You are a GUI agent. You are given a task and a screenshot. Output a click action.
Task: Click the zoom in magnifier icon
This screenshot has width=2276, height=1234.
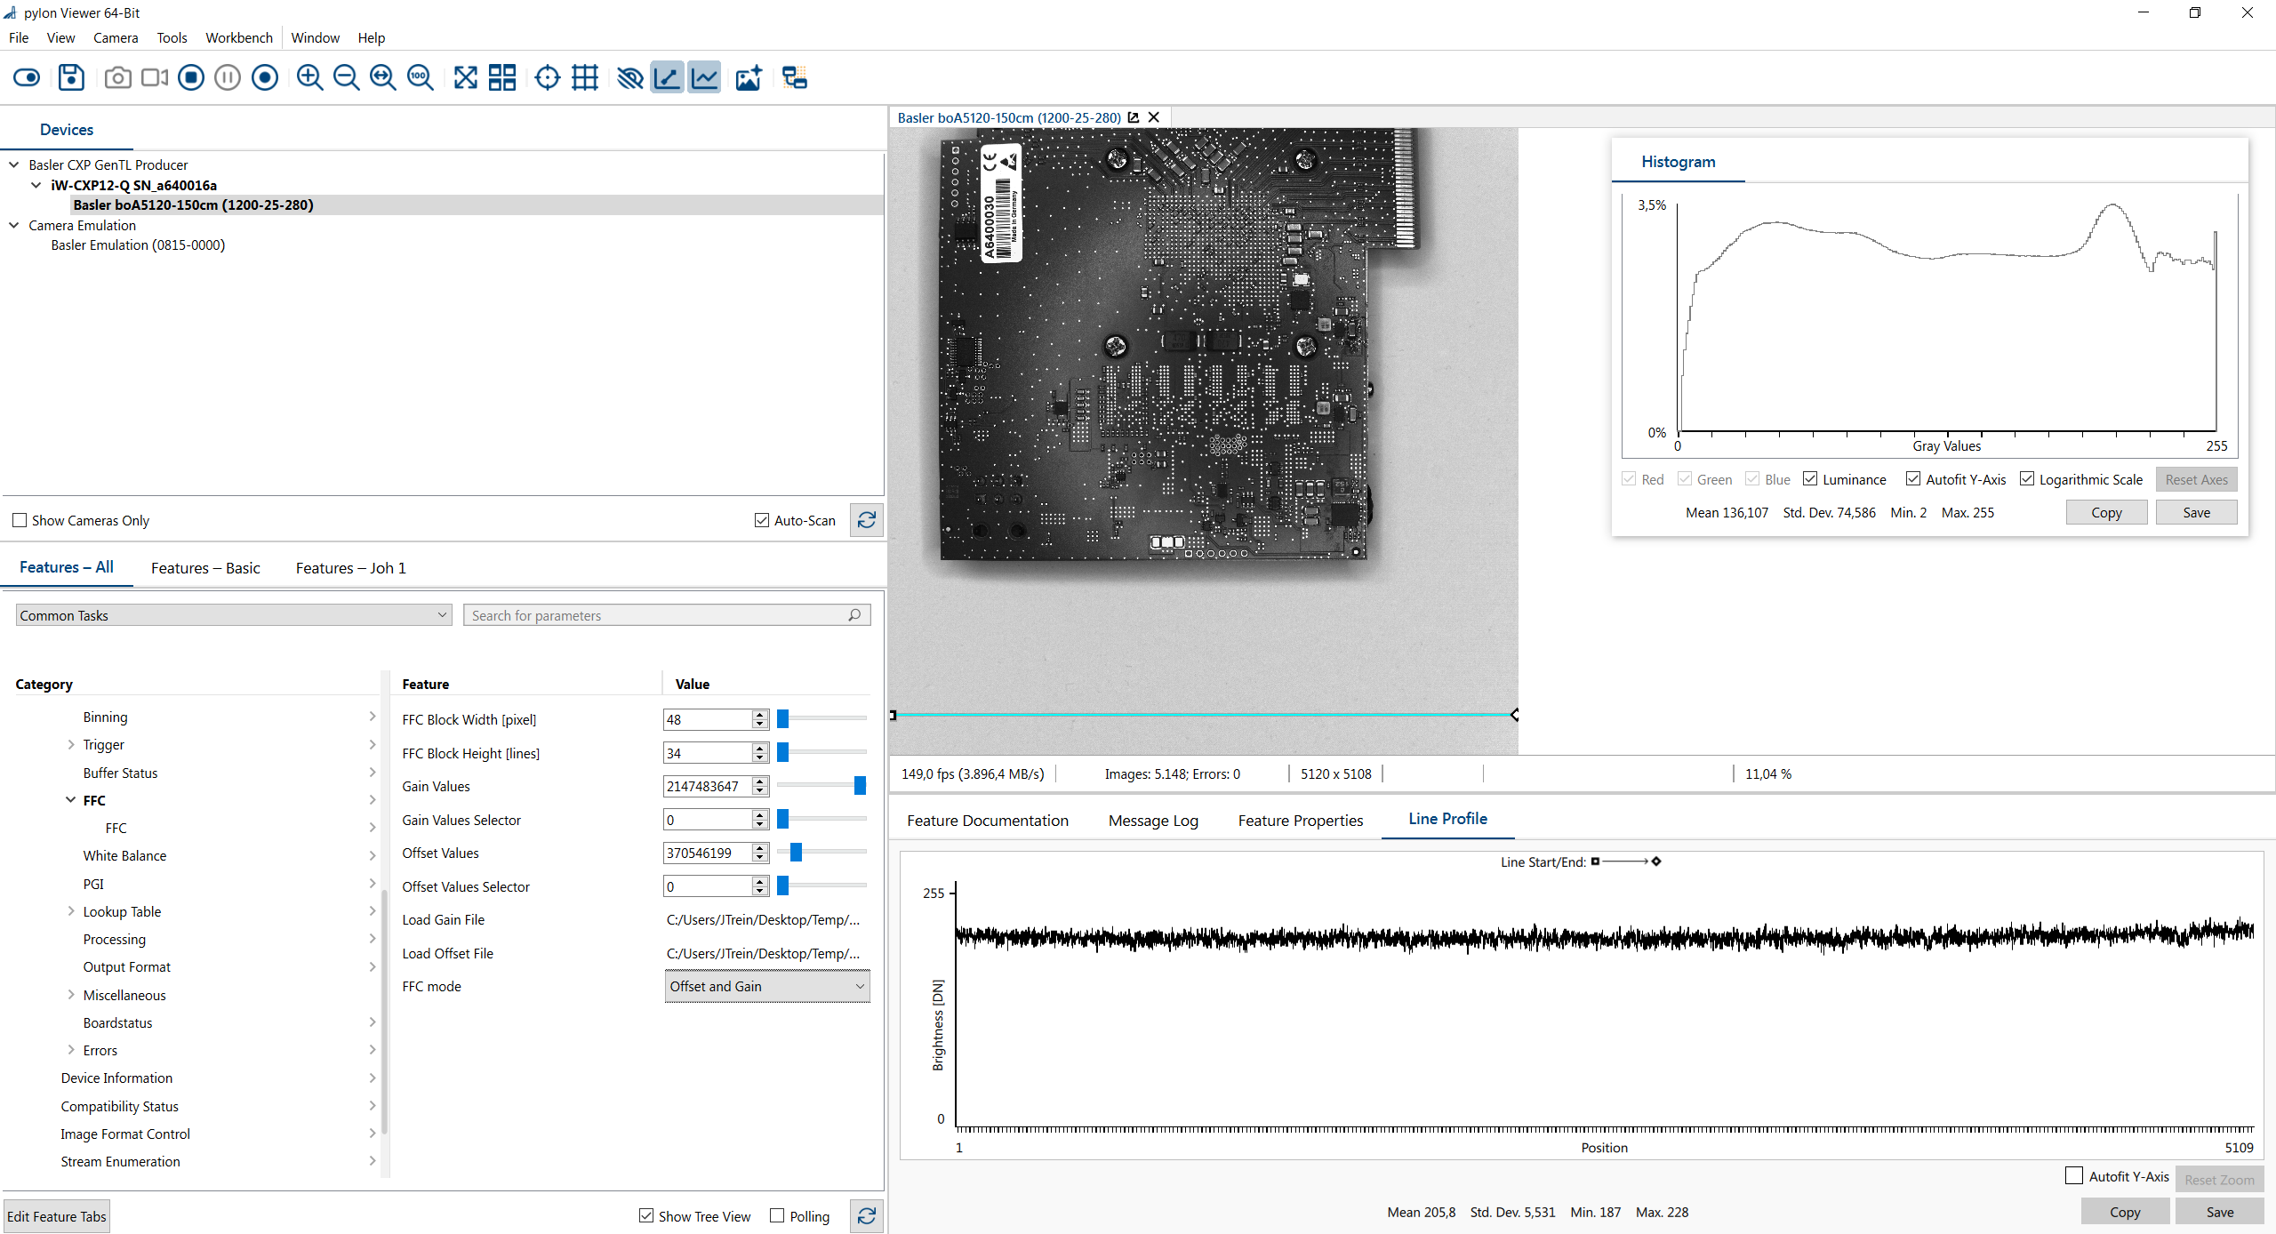309,78
